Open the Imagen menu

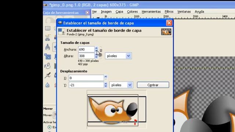click(x=106, y=11)
